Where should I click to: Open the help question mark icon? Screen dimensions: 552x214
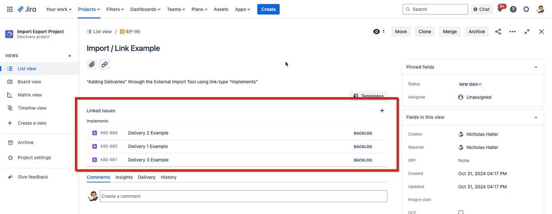(513, 9)
